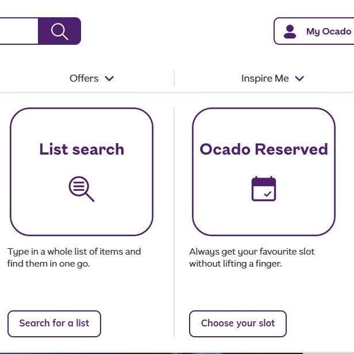Click the person icon beside My Ocado

290,31
